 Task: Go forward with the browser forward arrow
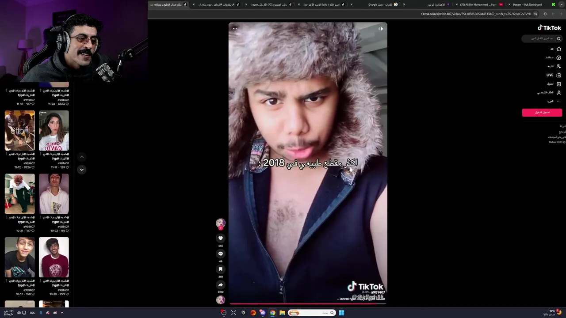(x=553, y=14)
